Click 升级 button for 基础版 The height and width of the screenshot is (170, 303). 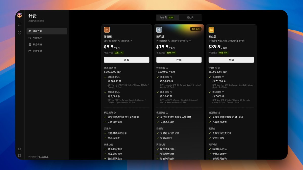127,60
